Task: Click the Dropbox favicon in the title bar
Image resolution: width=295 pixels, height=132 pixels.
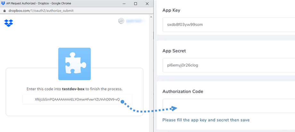Action: [3, 3]
